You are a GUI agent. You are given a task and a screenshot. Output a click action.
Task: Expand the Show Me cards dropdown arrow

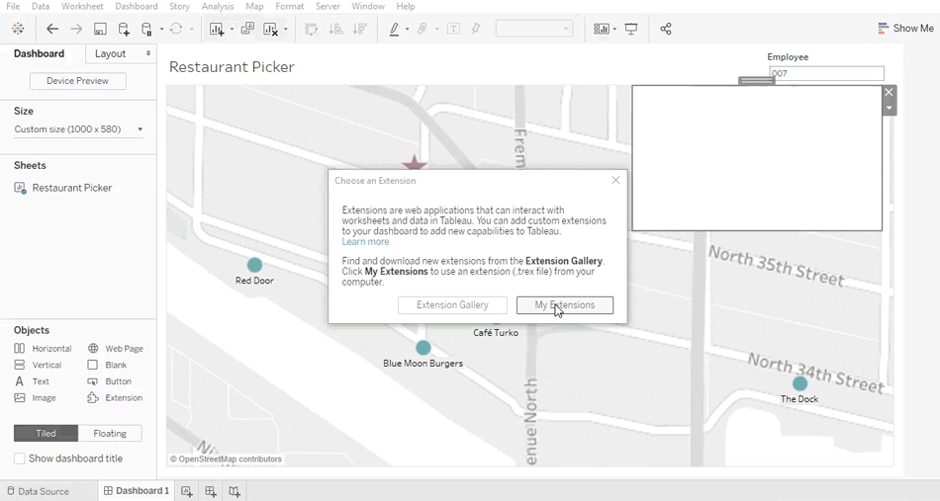(614, 30)
